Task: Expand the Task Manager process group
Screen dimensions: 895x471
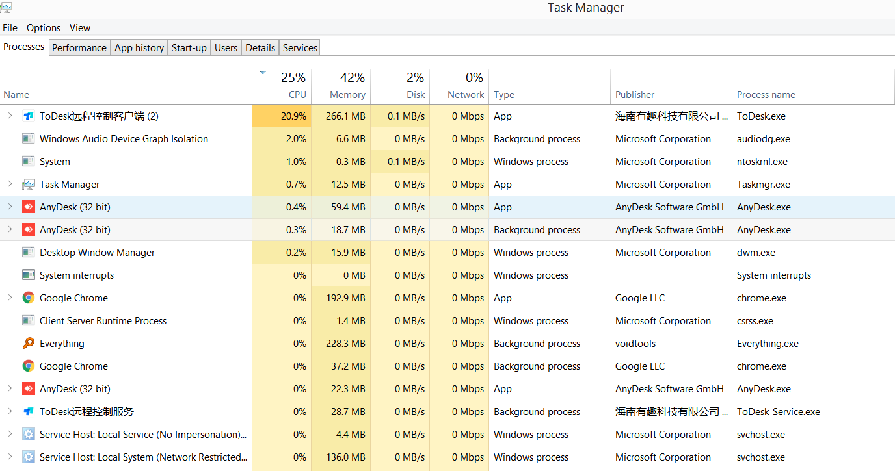Action: [x=10, y=184]
